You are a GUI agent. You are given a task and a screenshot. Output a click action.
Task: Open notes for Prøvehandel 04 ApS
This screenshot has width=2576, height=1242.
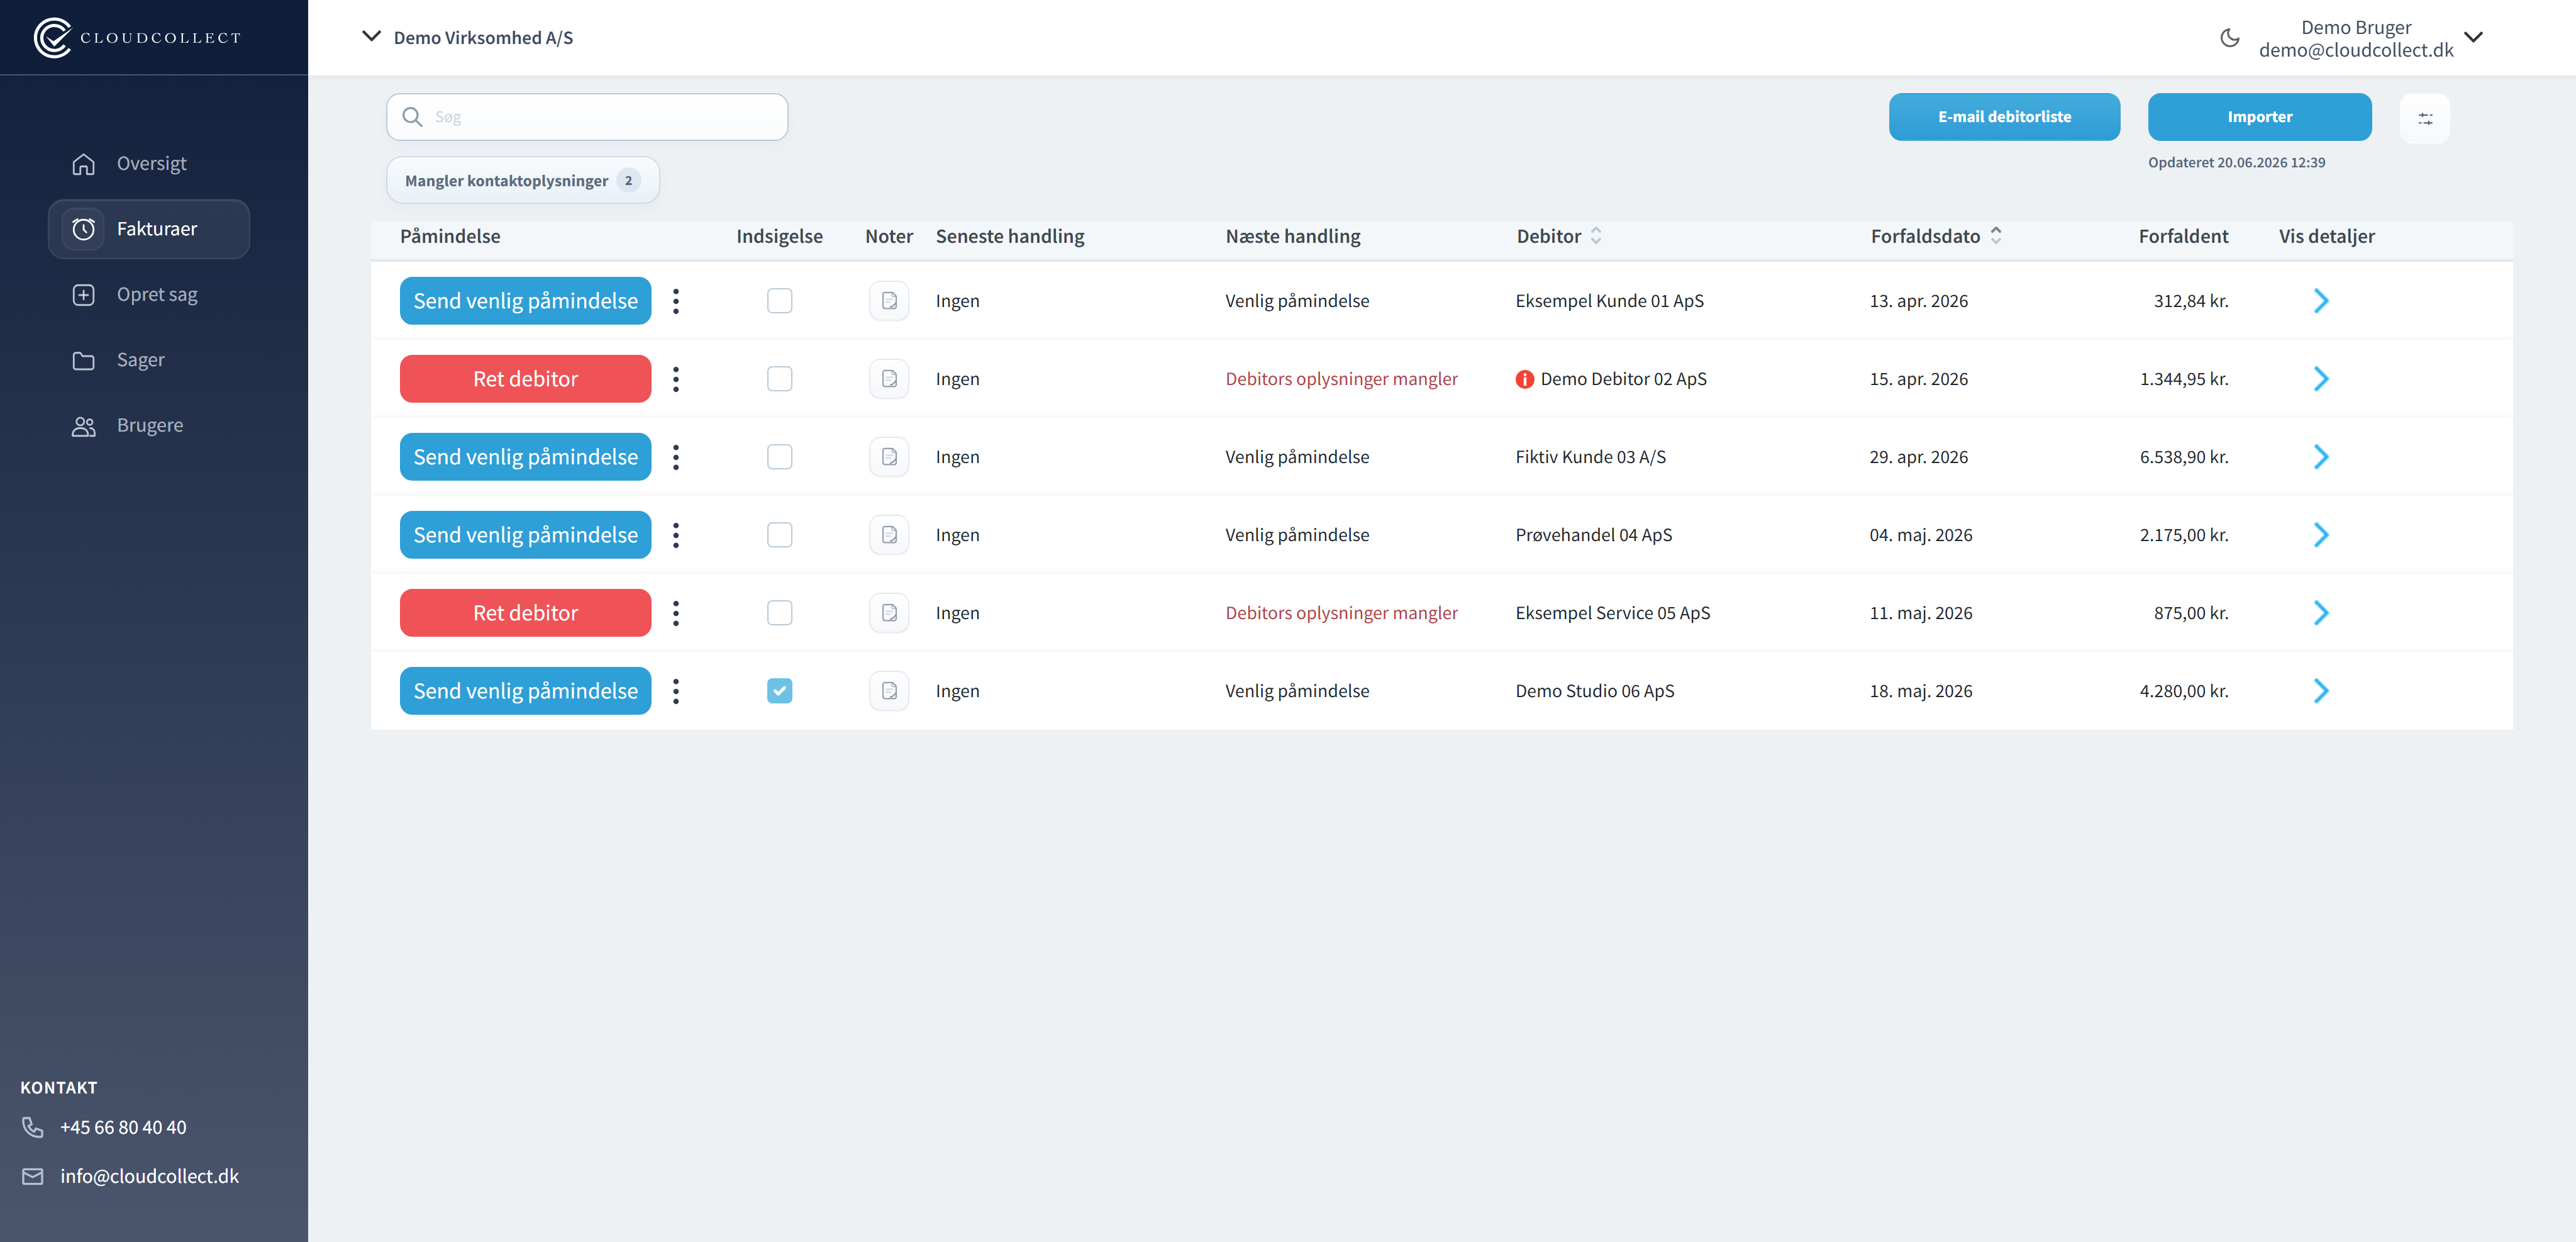(x=889, y=535)
